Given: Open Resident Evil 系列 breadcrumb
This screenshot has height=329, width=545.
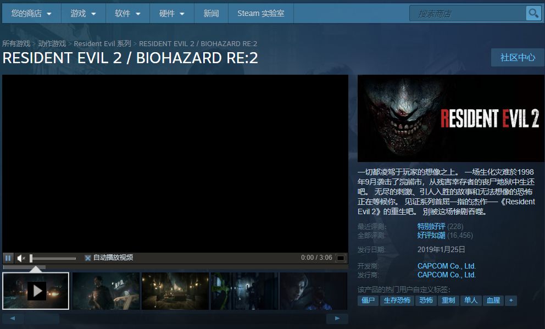Looking at the screenshot, I should [103, 43].
